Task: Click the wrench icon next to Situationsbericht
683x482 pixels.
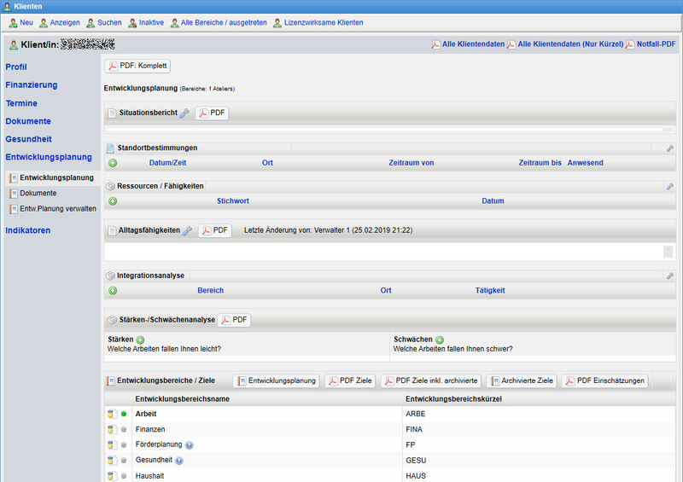Action: 184,113
